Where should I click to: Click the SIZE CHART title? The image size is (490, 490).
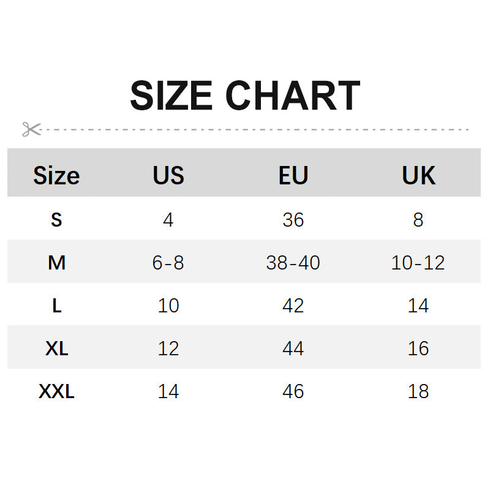point(245,96)
